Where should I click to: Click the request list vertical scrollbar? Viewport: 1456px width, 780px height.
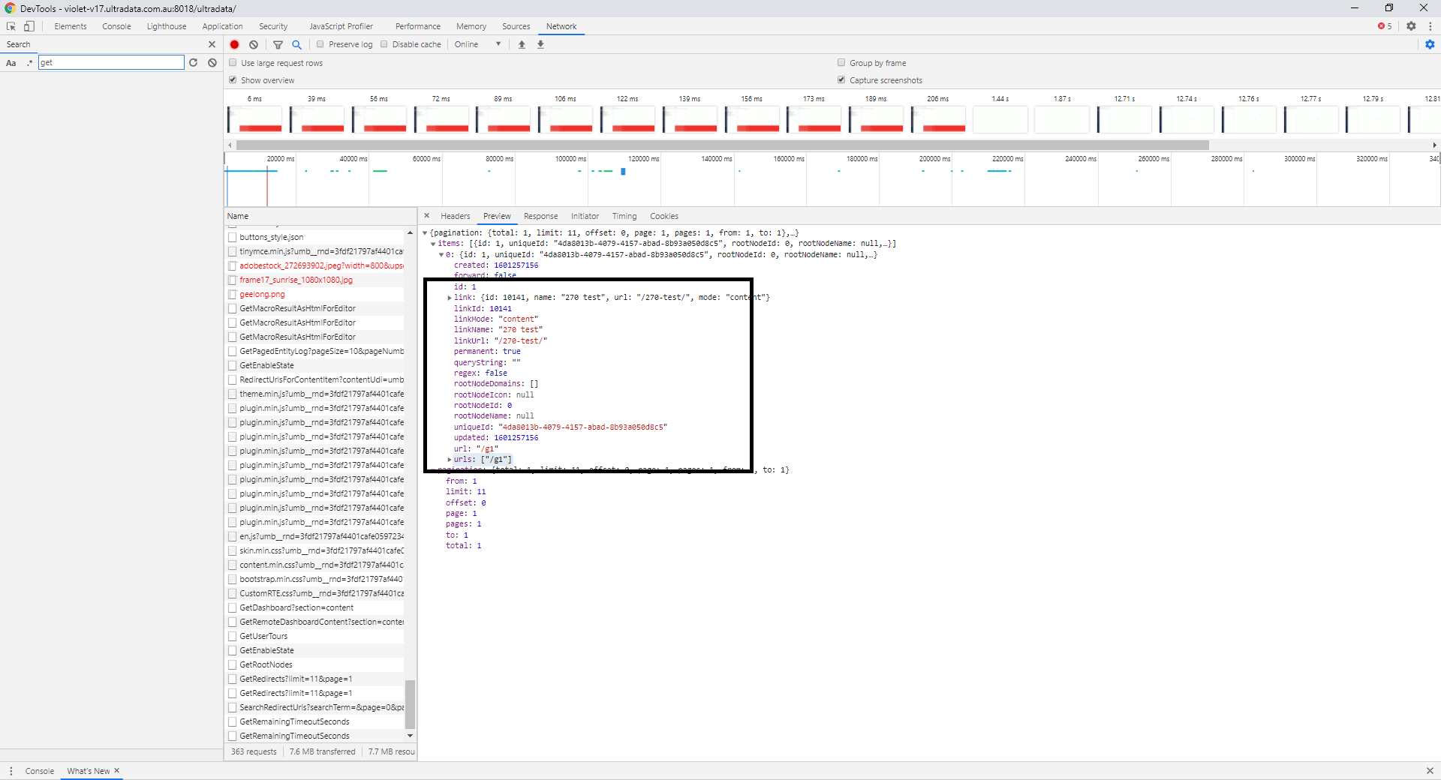tap(410, 703)
